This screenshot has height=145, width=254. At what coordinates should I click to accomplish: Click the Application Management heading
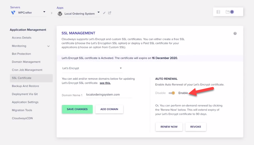(x=28, y=30)
